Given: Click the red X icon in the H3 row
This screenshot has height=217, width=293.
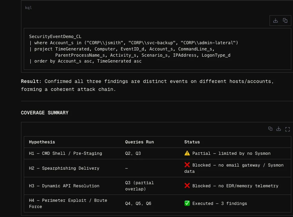Looking at the screenshot, I should (x=187, y=186).
